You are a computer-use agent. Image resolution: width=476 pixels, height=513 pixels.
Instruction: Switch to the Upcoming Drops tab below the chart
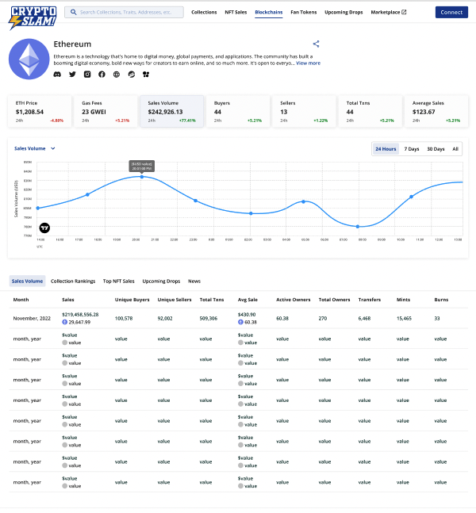(161, 281)
